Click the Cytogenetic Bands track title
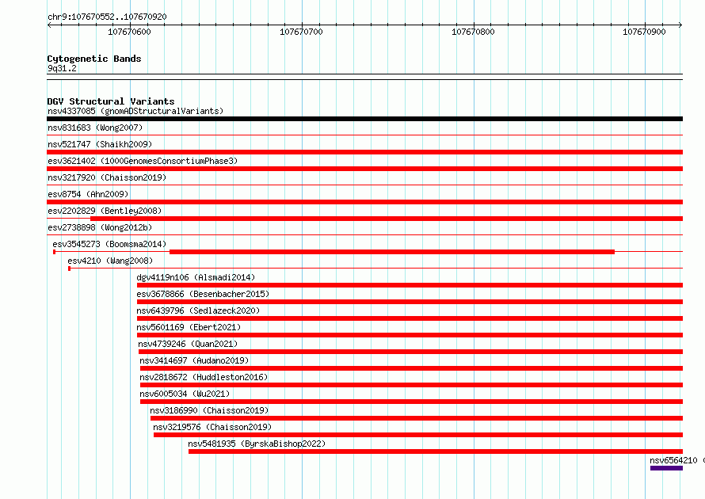 point(94,59)
